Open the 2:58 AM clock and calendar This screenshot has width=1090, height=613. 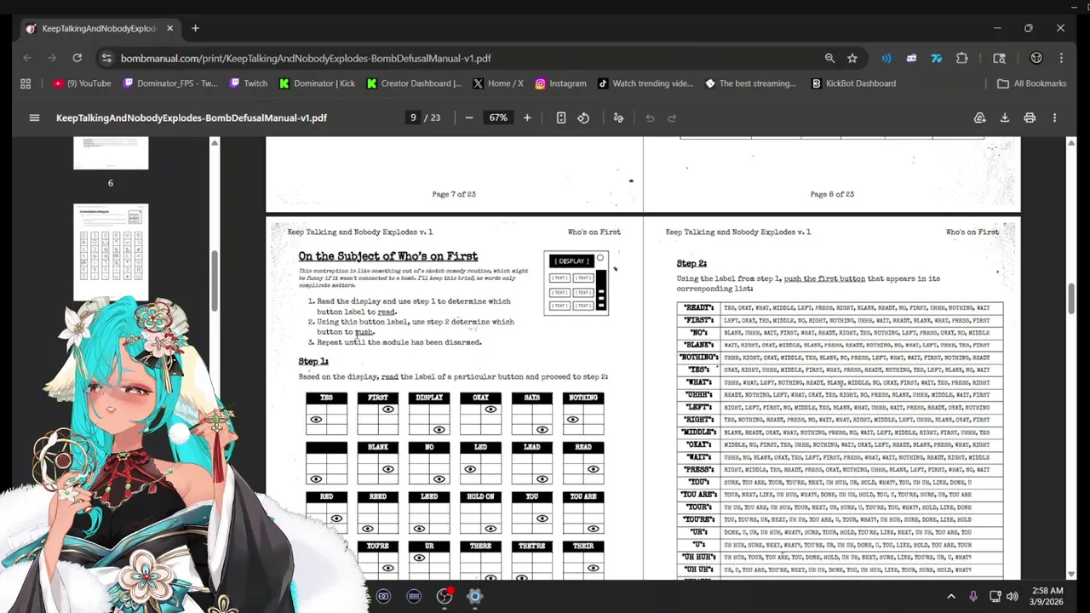(x=1047, y=595)
